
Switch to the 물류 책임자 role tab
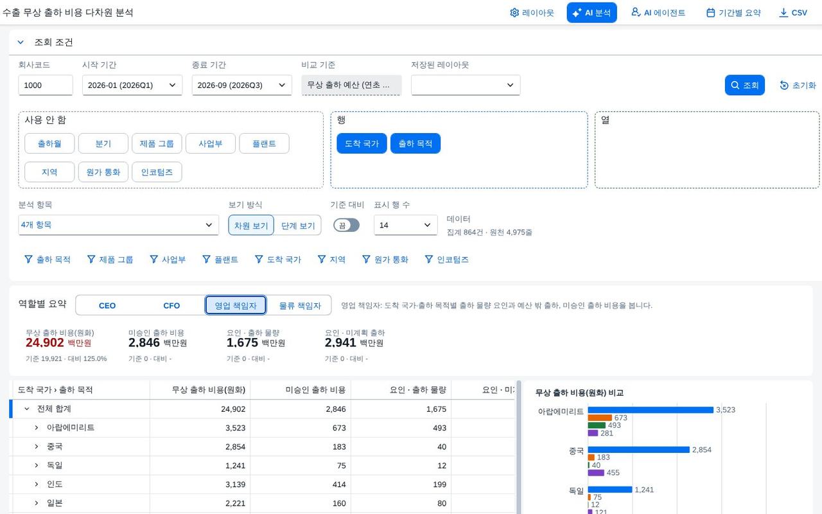point(300,305)
